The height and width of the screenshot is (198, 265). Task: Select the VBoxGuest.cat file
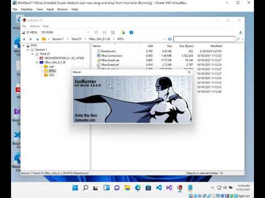pos(110,60)
